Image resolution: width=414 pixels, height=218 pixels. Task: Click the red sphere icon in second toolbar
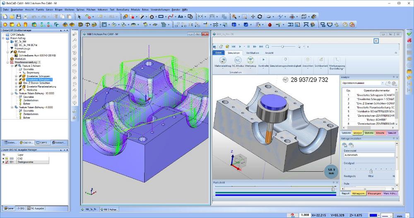(270, 24)
